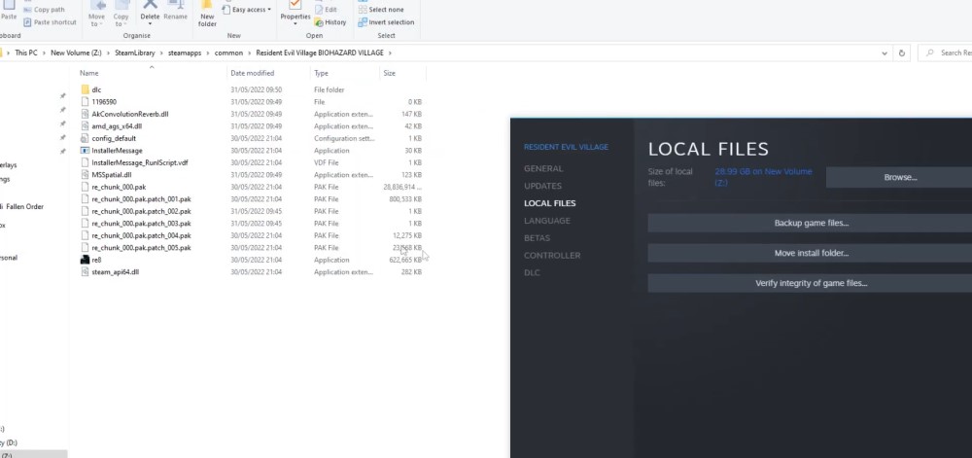This screenshot has height=458, width=972.
Task: Click the Invert selection option
Action: (x=387, y=22)
